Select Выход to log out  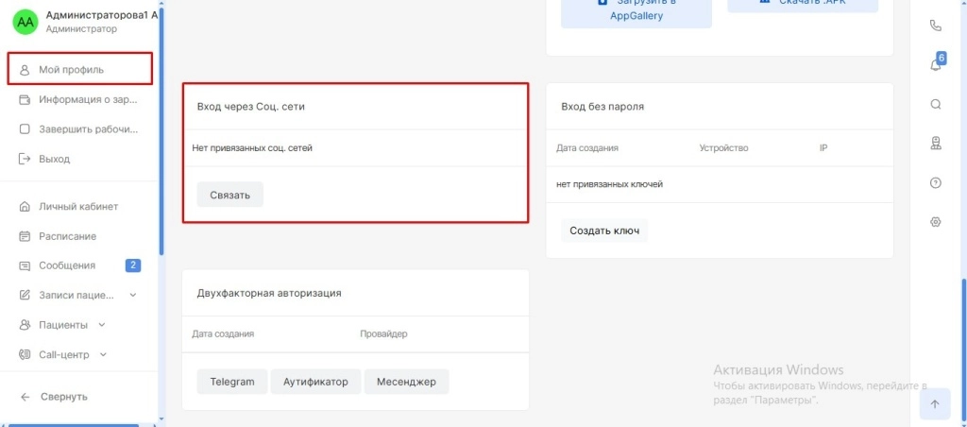tap(54, 159)
